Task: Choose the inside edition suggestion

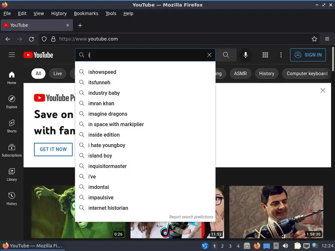Action: pos(145,135)
